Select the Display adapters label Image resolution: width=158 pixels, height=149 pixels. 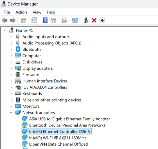coord(38,68)
